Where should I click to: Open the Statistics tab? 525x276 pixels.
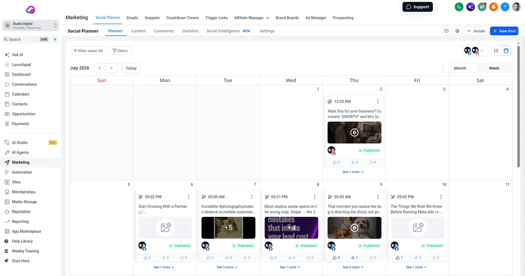click(x=190, y=31)
